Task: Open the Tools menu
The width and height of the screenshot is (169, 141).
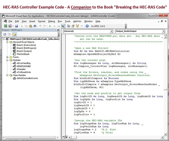Action: pos(68,21)
